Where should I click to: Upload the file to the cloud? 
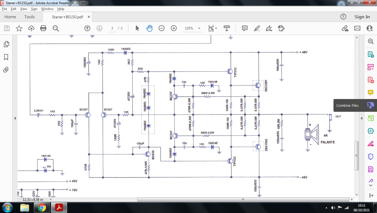[31, 28]
